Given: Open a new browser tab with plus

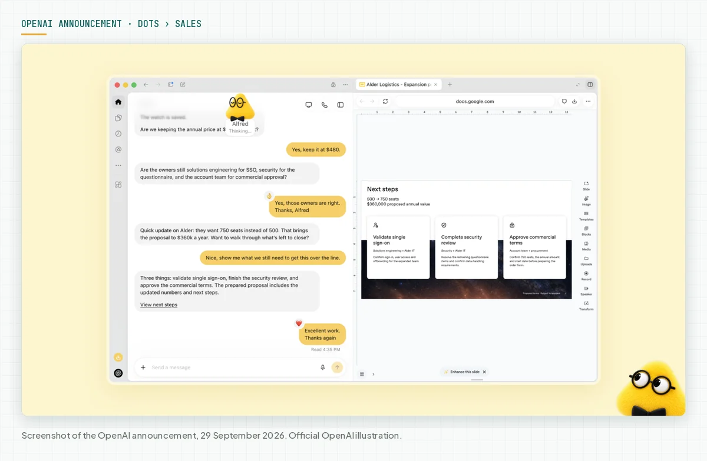Looking at the screenshot, I should point(450,85).
